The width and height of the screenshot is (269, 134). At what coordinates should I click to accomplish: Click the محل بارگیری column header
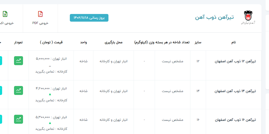(x=113, y=42)
